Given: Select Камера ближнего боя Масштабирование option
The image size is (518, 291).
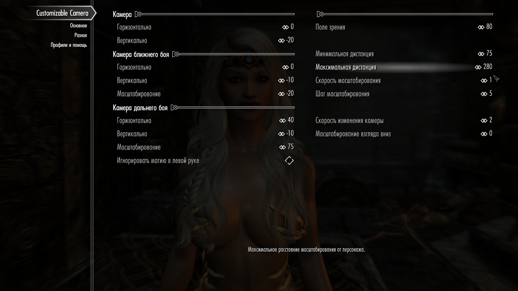Looking at the screenshot, I should [205, 94].
